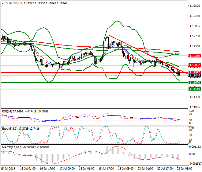Click the MACD scale value 0.001192
202x172 pixels.
tap(195, 147)
